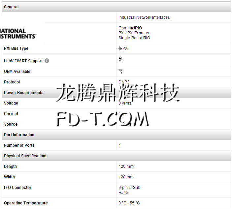This screenshot has width=233, height=211.
Task: Click the '9-pin D-Sub' connector value
Action: tap(129, 188)
